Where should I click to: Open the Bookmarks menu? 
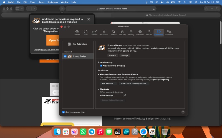[53, 2]
